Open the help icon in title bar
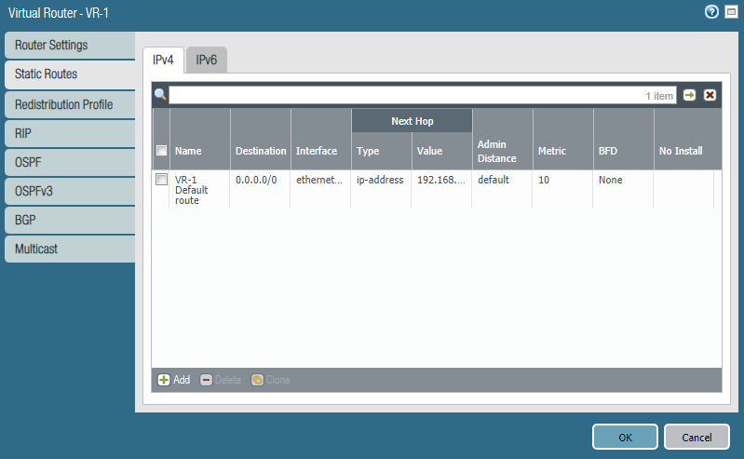 click(711, 12)
